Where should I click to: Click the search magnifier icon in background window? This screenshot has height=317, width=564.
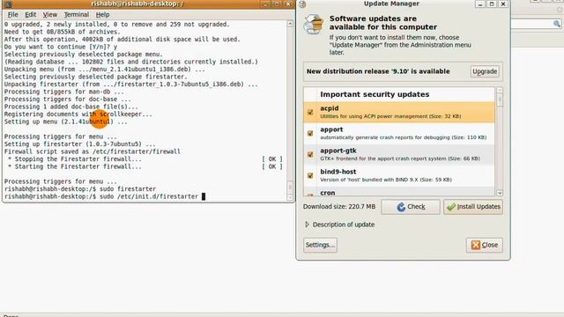coord(557,24)
